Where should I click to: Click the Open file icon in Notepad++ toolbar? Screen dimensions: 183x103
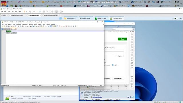[x=5, y=26]
